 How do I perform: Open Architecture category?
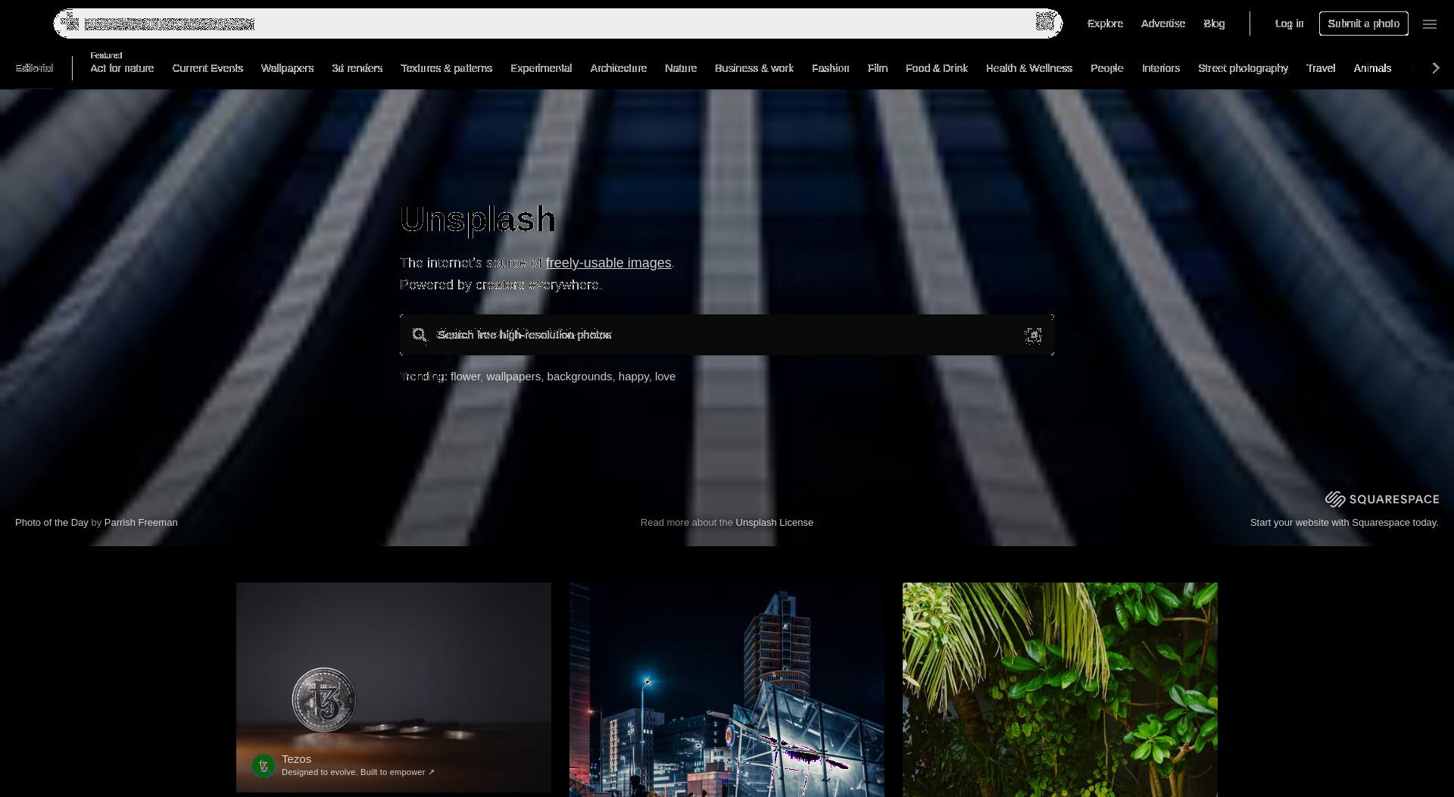[x=619, y=68]
